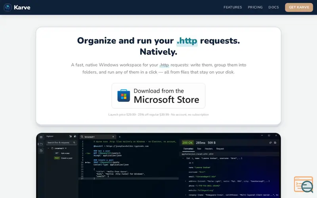Click the name "Leanne Graham" response row
The height and width of the screenshot is (198, 317).
(200, 168)
